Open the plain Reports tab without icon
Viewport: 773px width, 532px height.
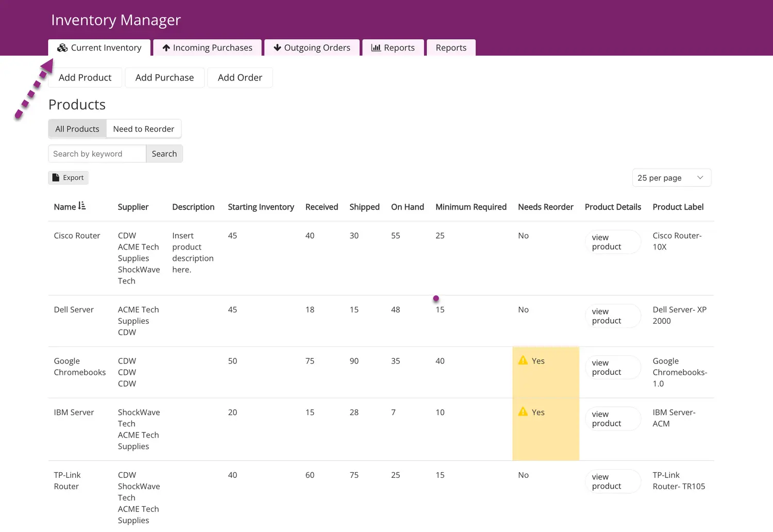pos(451,48)
